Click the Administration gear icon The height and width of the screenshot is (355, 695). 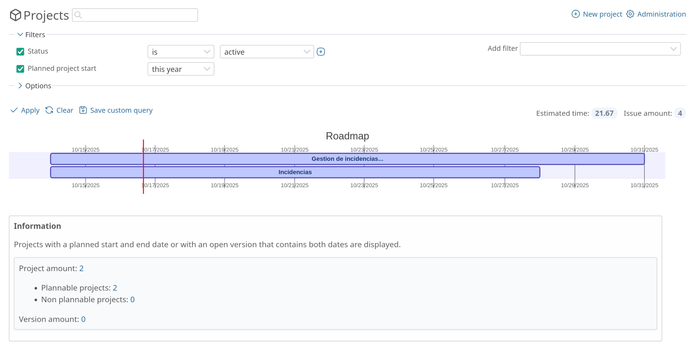tap(630, 14)
